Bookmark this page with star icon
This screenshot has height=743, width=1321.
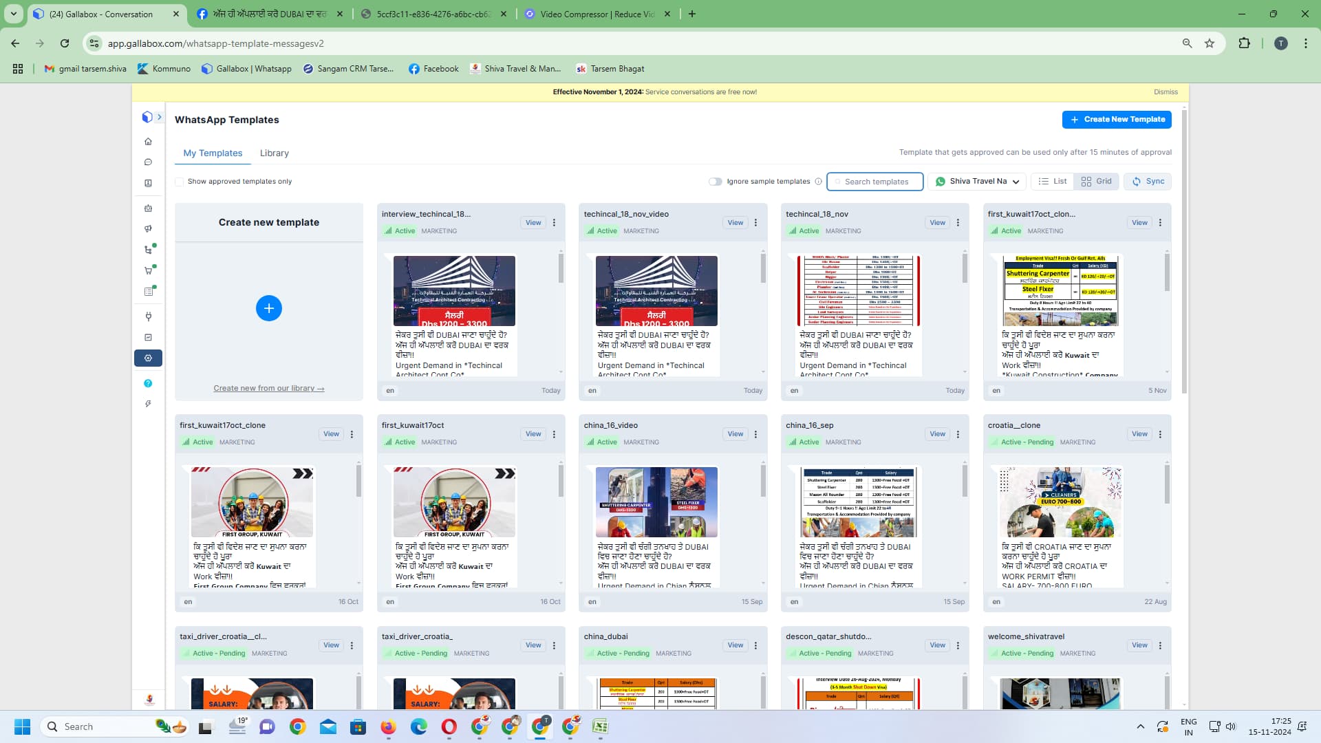1210,43
